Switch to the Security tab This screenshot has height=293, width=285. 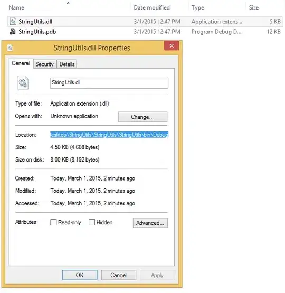(45, 64)
